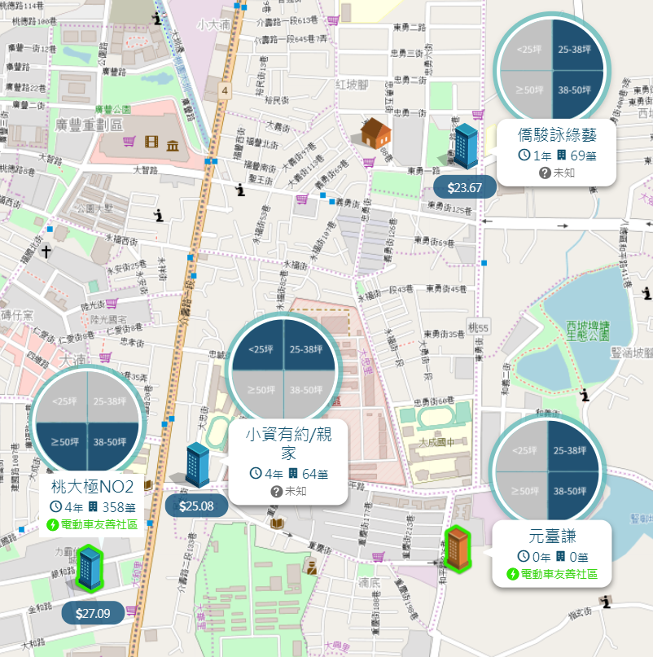Click the green lightning icon under 桃大極NO2

52,524
